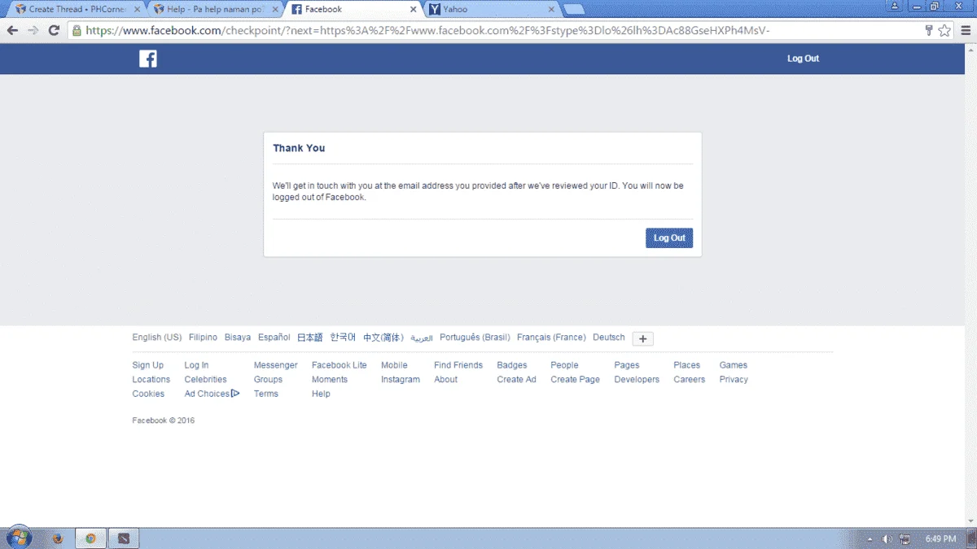Click the saved password key icon

coord(929,30)
